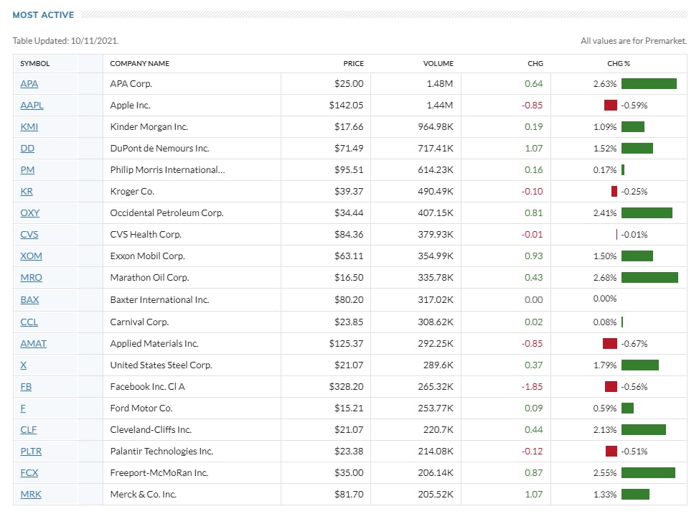Click the $125.37 price for Applied Materials

click(x=347, y=344)
